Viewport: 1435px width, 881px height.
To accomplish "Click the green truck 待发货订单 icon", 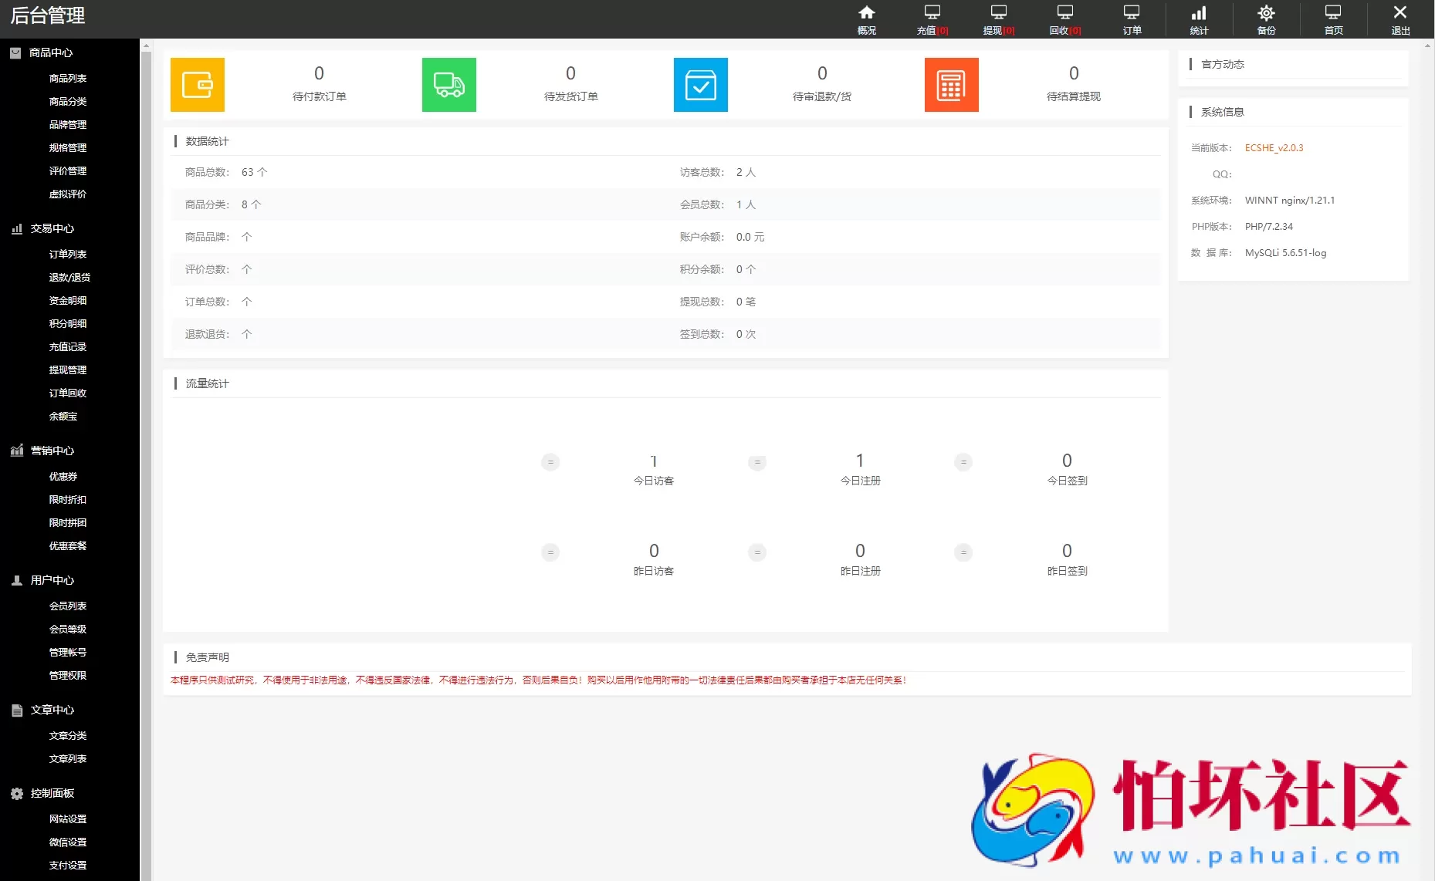I will 449,85.
